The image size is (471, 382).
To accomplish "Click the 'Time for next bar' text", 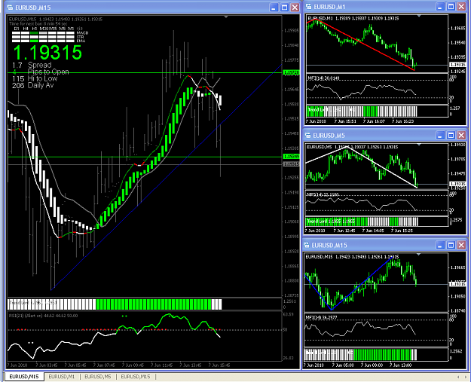I will point(38,23).
